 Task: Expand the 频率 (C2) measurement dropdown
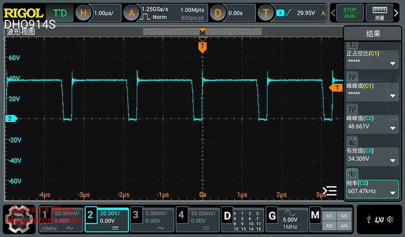pos(392,192)
